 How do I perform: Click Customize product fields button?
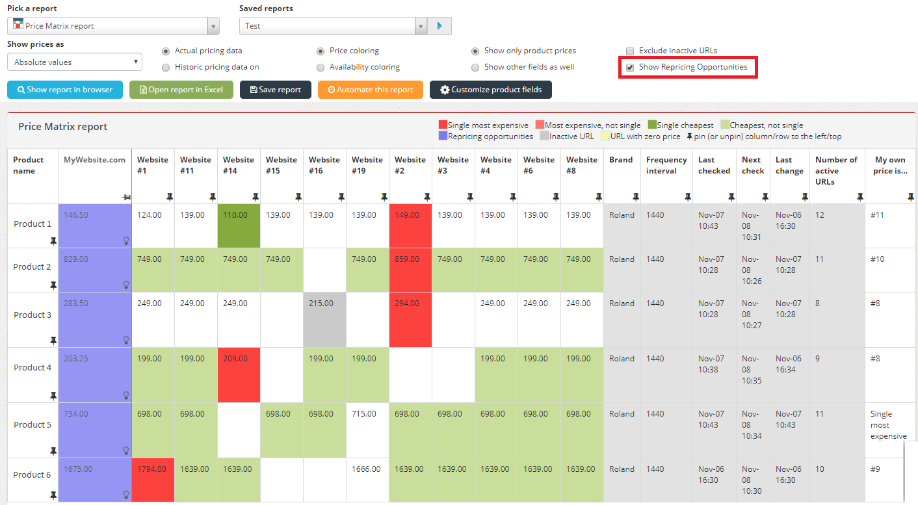point(491,90)
